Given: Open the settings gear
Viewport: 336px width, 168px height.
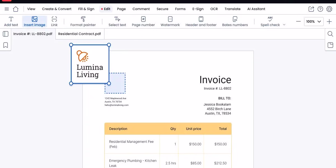Looking at the screenshot, I should pyautogui.click(x=329, y=9).
